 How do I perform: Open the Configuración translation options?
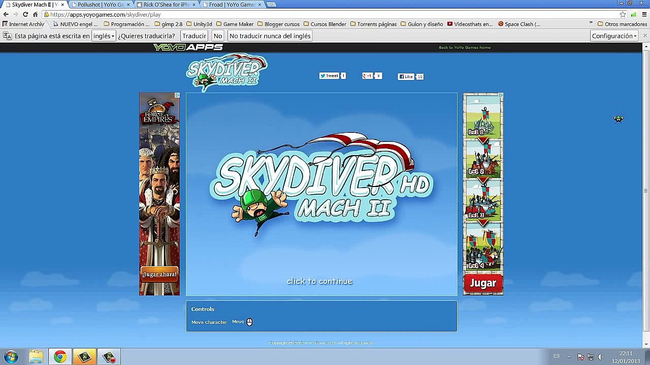pos(614,36)
